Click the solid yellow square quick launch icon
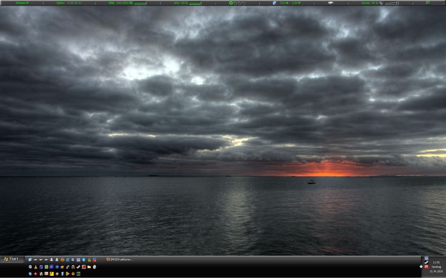 click(x=52, y=274)
